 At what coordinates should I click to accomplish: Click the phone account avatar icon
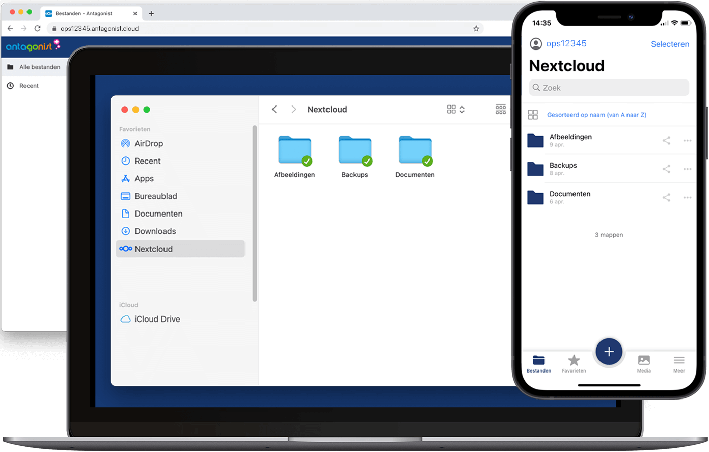coord(536,44)
